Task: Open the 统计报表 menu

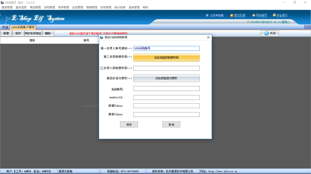Action: pos(120,7)
